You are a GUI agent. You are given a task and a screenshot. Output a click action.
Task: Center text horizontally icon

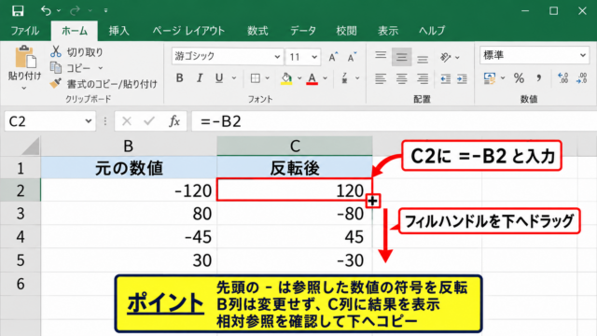click(401, 78)
